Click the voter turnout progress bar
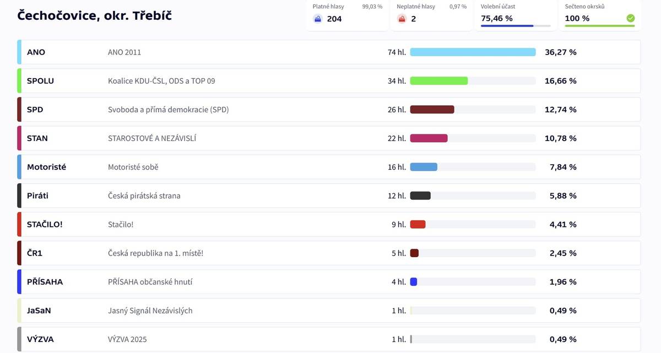 click(515, 26)
